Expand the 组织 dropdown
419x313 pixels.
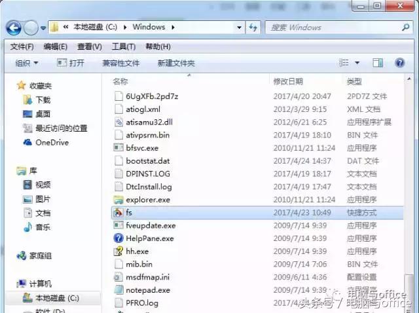(27, 64)
